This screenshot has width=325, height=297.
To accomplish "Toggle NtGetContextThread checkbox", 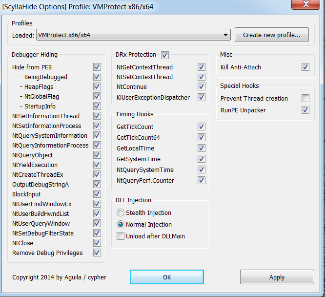I will (x=202, y=67).
